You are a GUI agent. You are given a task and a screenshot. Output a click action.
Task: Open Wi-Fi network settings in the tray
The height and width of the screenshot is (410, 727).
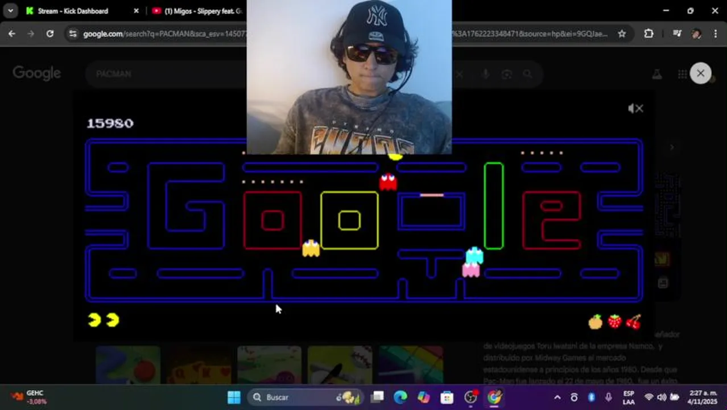point(649,397)
